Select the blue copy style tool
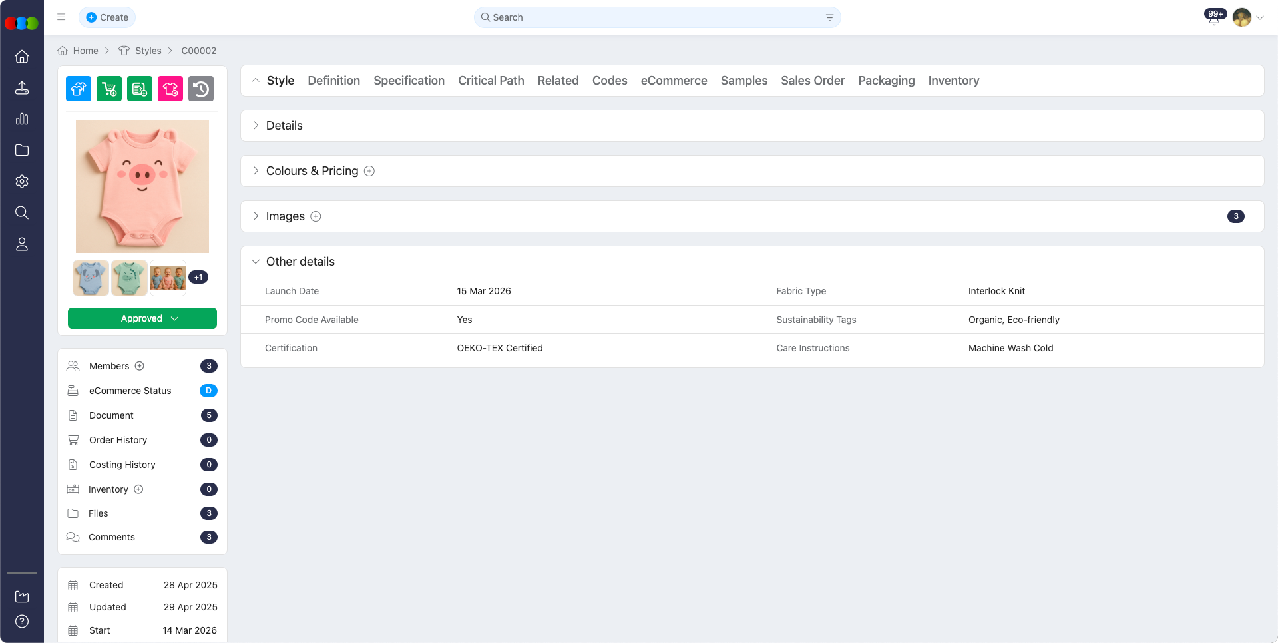 click(x=78, y=88)
